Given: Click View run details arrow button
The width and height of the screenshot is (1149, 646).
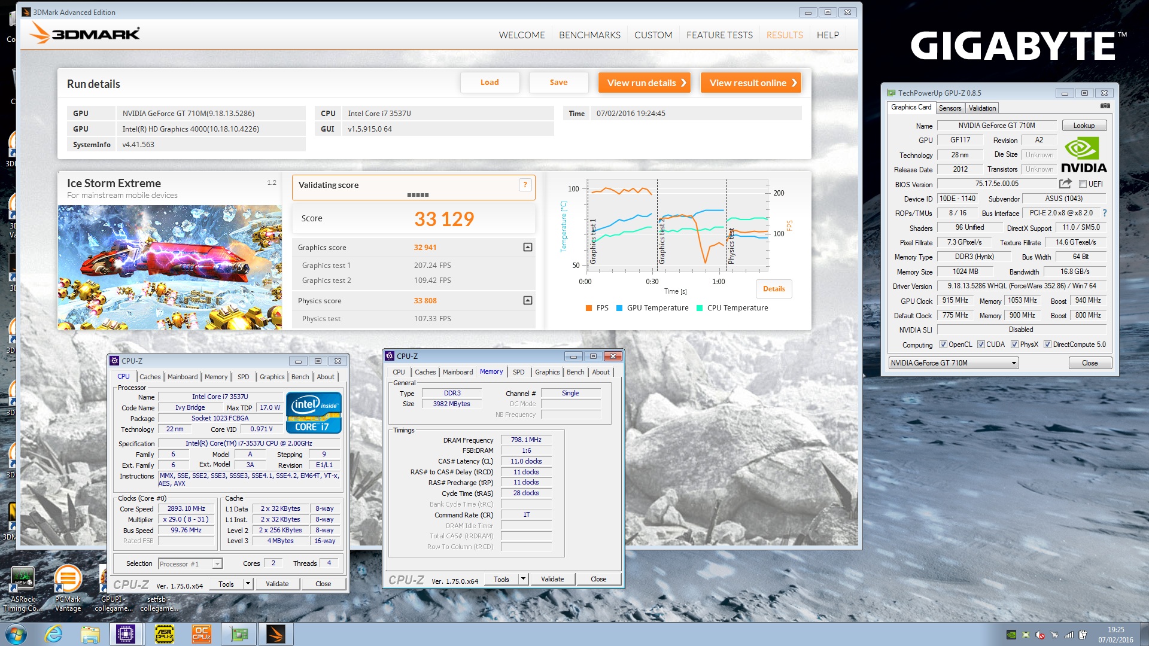Looking at the screenshot, I should [x=644, y=83].
